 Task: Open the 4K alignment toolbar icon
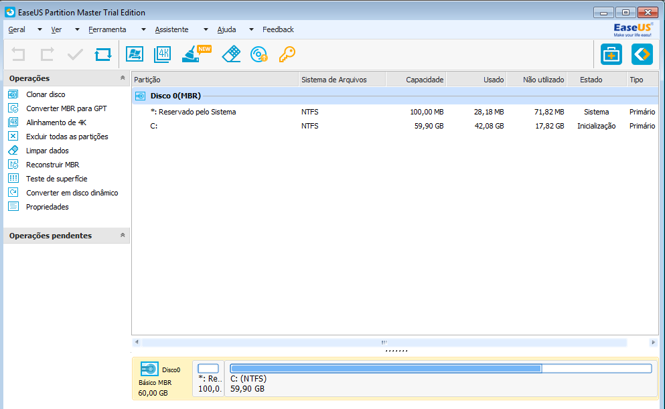(x=163, y=54)
